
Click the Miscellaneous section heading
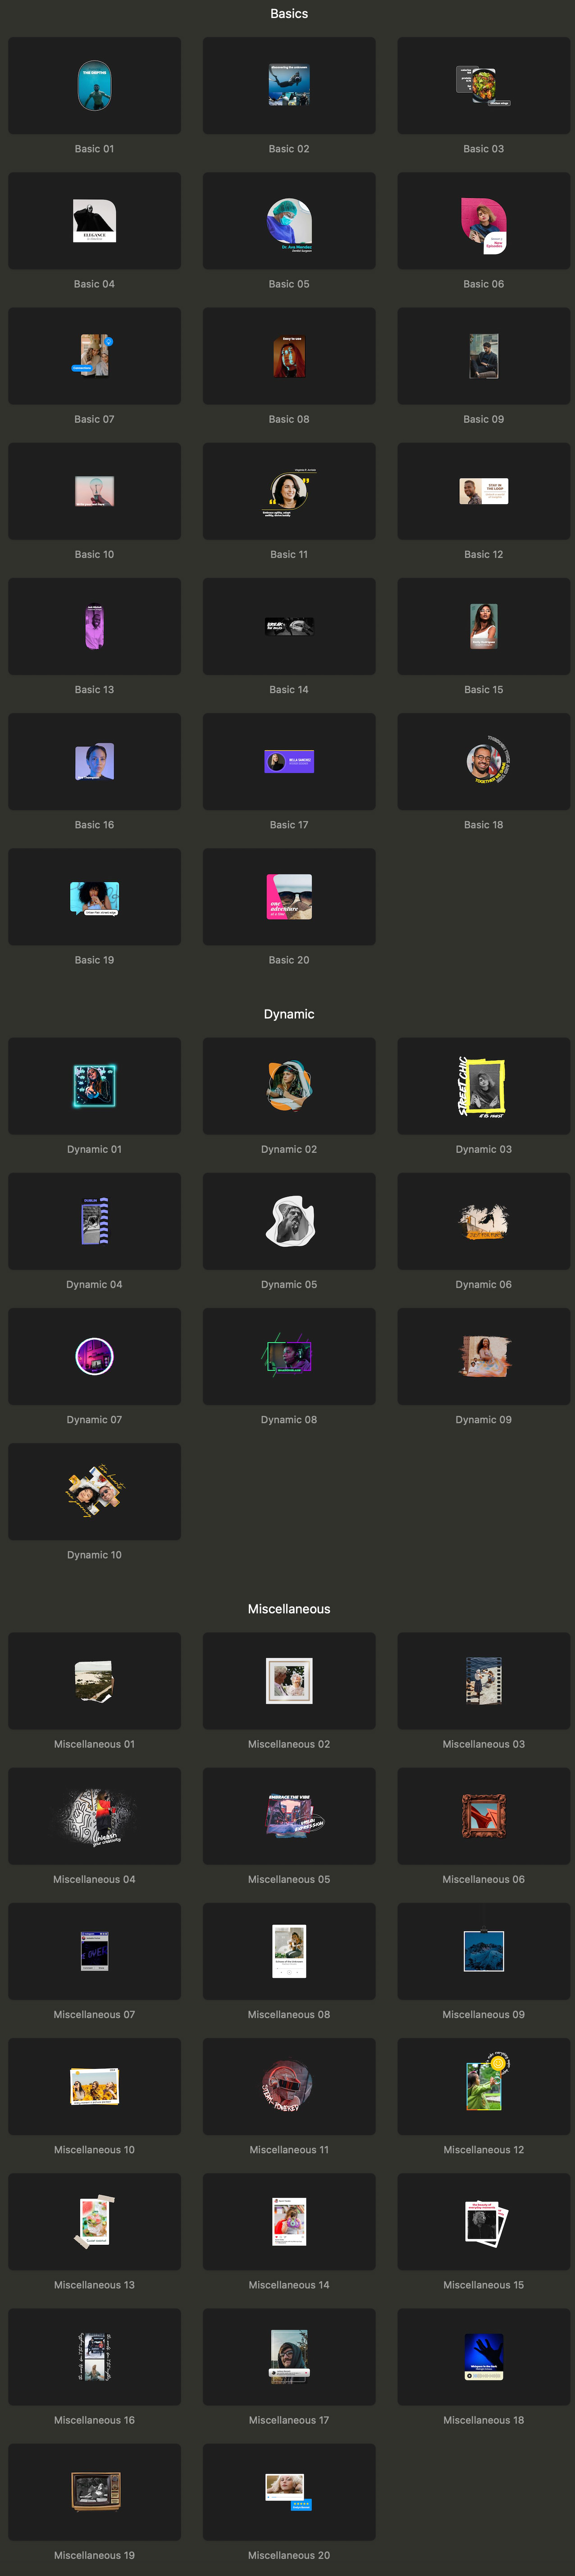pyautogui.click(x=289, y=1609)
